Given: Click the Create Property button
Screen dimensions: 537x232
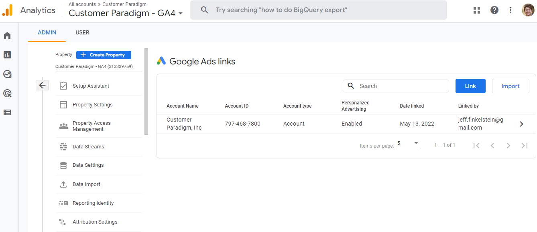Looking at the screenshot, I should click(x=104, y=55).
